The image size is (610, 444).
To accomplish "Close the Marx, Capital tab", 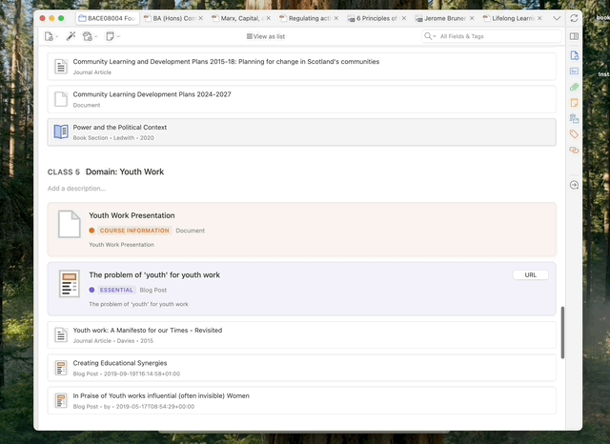I will [x=269, y=18].
